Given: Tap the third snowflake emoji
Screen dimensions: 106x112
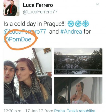Looking at the screenshot, I should [x=86, y=24].
